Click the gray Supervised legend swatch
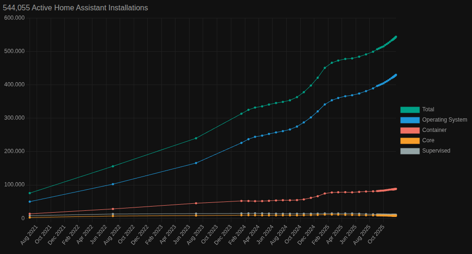This screenshot has width=472, height=254. tap(410, 151)
